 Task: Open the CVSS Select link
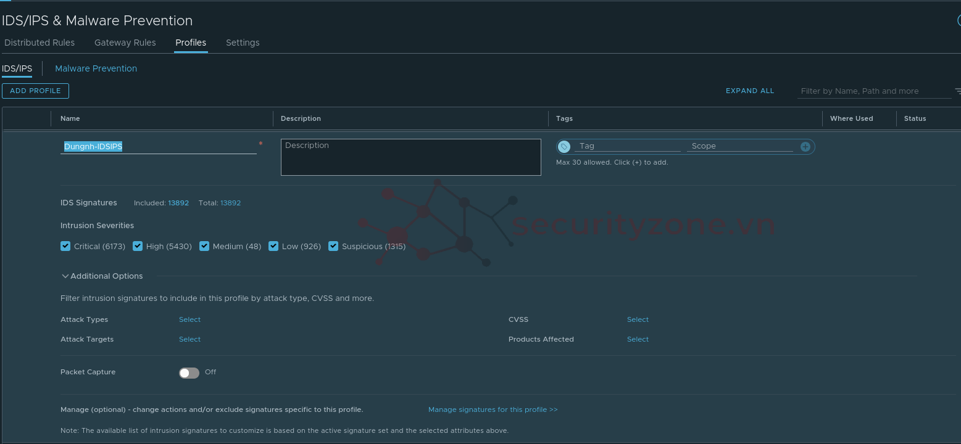638,319
